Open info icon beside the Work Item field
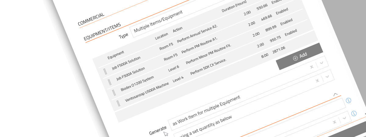Viewport: 366px width, 137px height. 349,100
